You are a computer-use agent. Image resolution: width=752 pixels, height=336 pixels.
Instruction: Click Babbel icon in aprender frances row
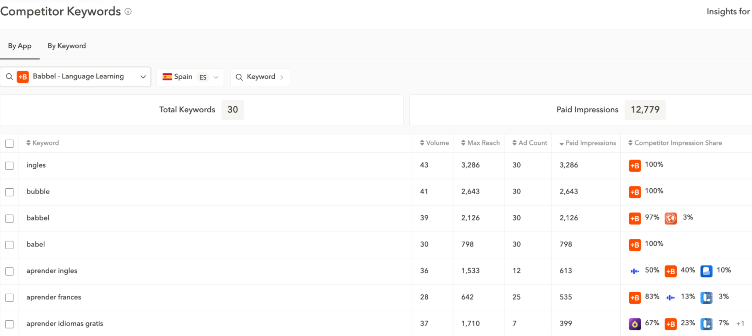point(635,297)
